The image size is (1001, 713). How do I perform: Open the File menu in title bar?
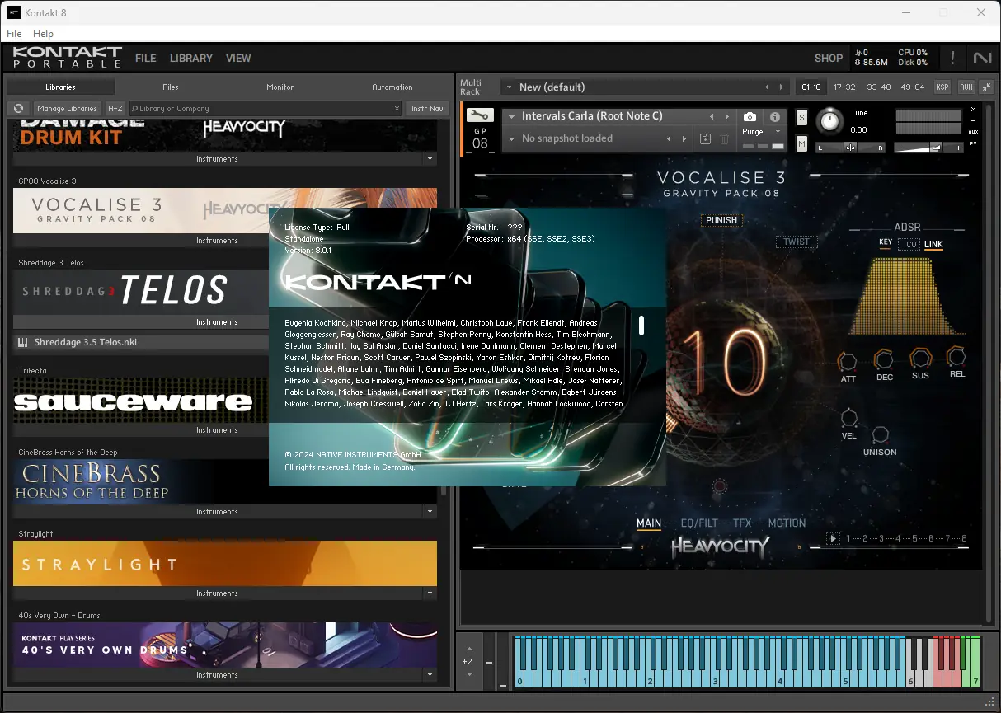coord(14,34)
